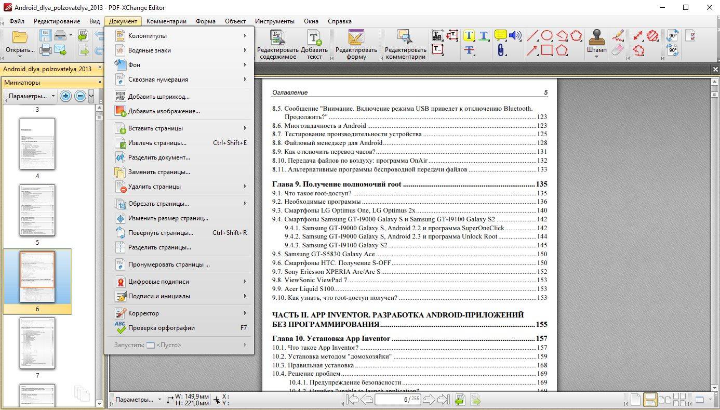The height and width of the screenshot is (410, 720).
Task: Open the Редактирование menu
Action: point(57,21)
